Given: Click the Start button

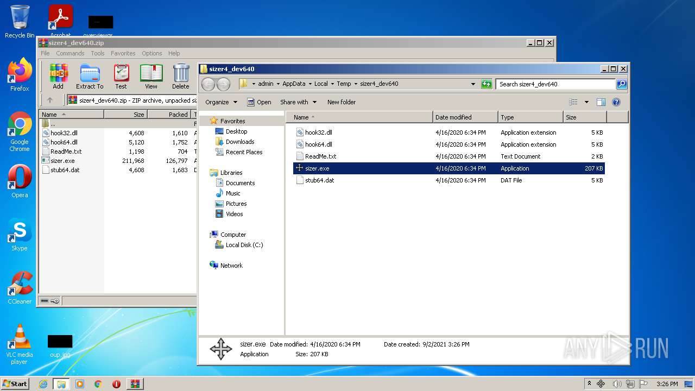Looking at the screenshot, I should (x=15, y=383).
